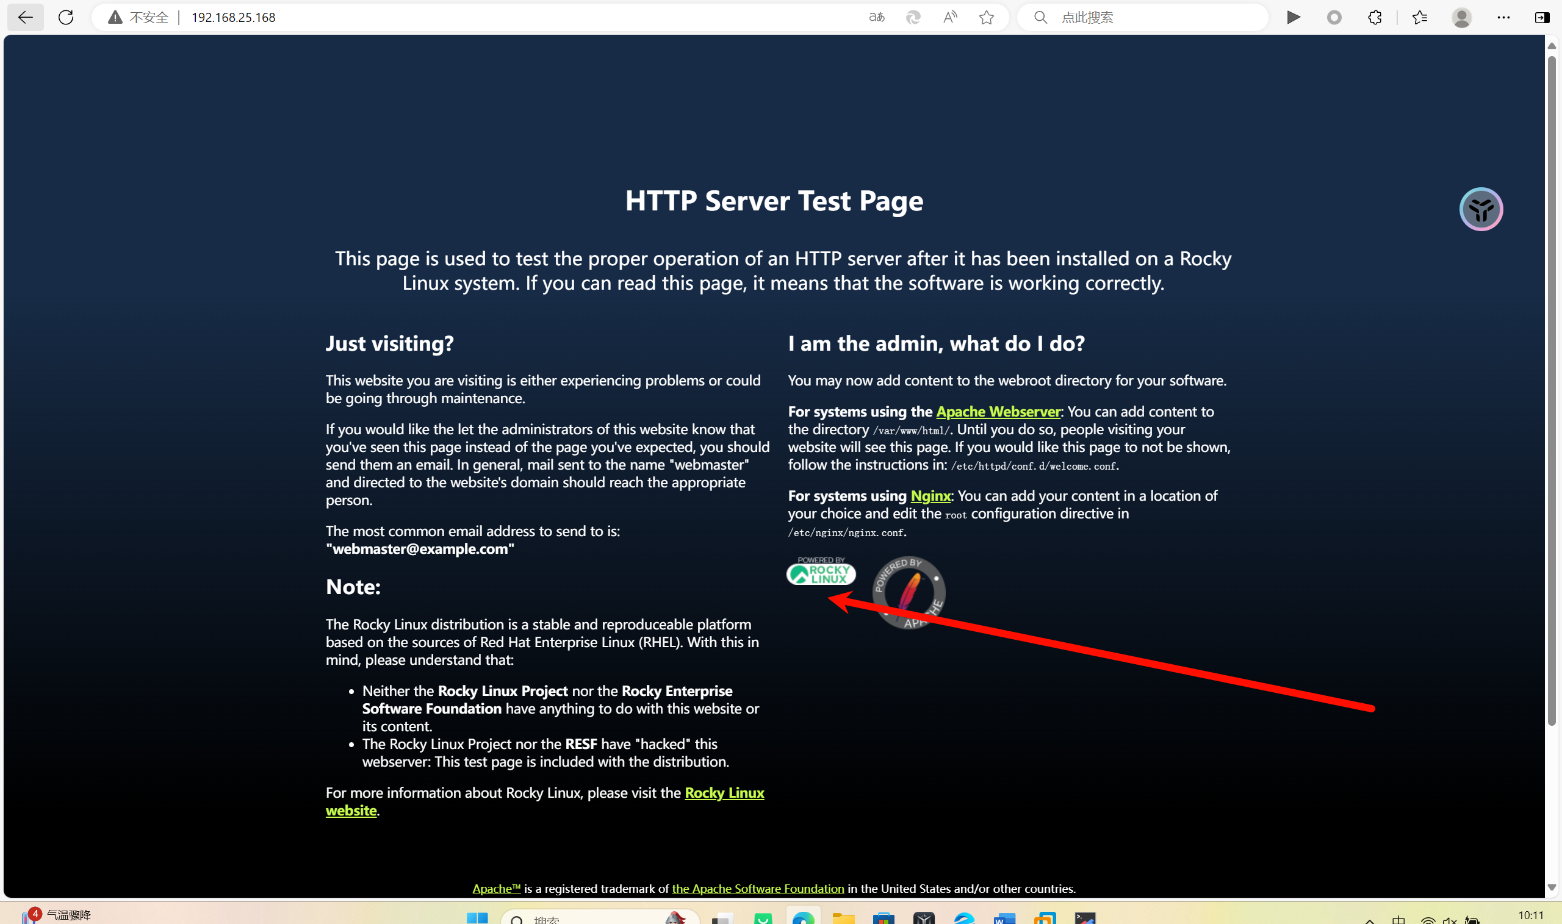1562x924 pixels.
Task: Click the user profile avatar
Action: (1462, 18)
